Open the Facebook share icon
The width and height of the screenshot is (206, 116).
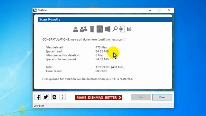tap(38, 97)
